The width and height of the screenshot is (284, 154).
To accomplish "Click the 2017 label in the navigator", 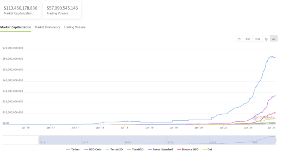I will (85, 142).
